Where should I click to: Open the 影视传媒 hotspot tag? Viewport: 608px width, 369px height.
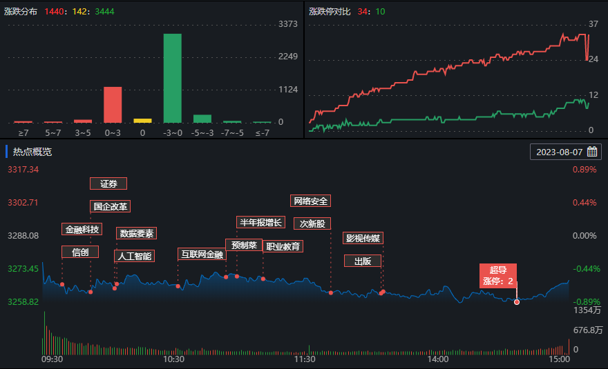[363, 238]
